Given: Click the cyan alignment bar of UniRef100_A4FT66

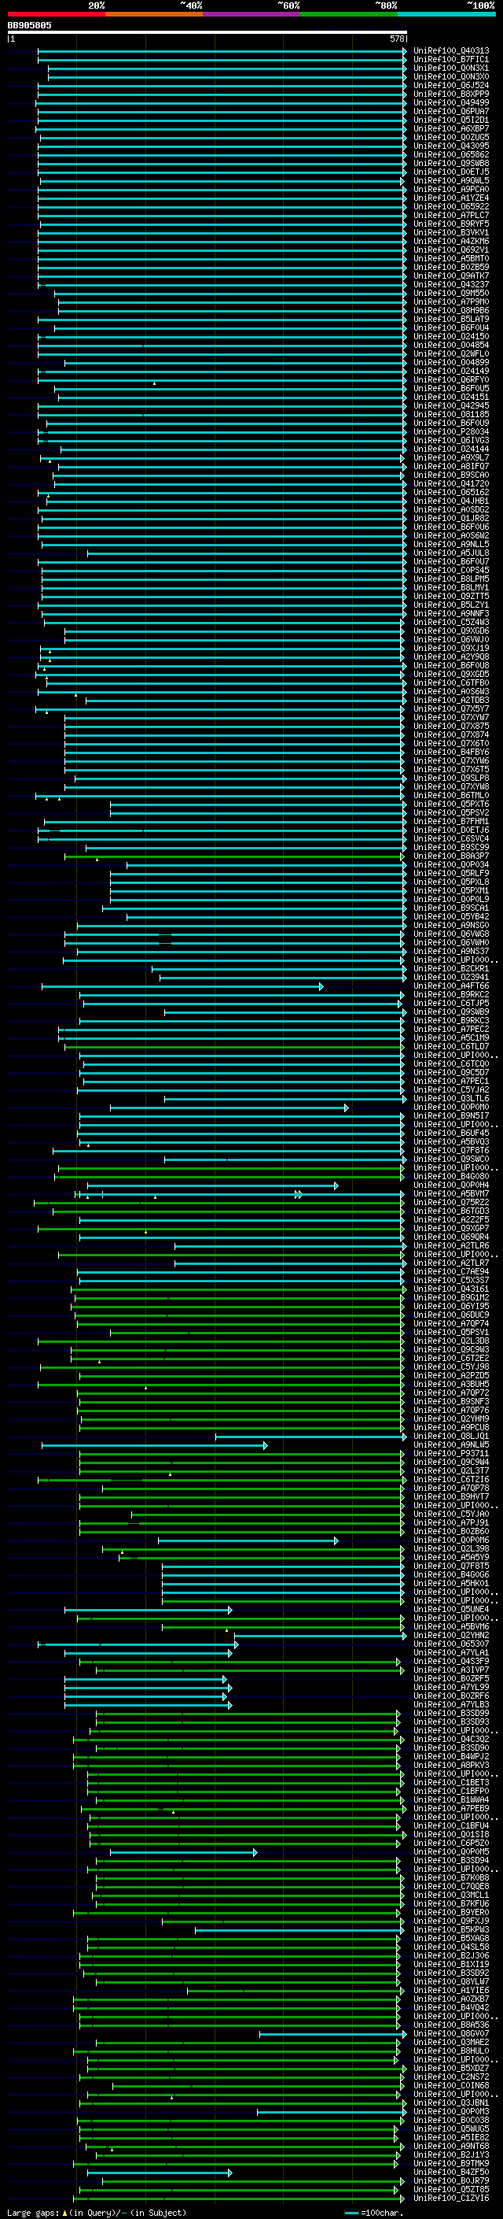Looking at the screenshot, I should pyautogui.click(x=182, y=986).
